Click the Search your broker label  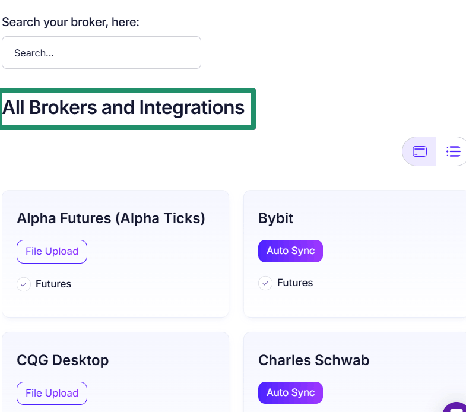(x=71, y=22)
